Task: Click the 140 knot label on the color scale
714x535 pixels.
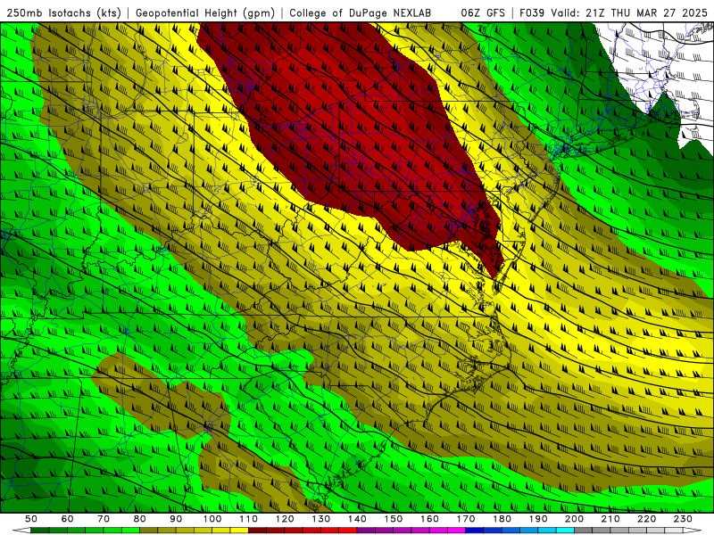Action: point(357,519)
